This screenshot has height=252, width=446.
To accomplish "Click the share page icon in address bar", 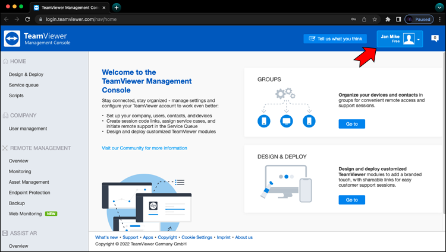I will tap(364, 20).
